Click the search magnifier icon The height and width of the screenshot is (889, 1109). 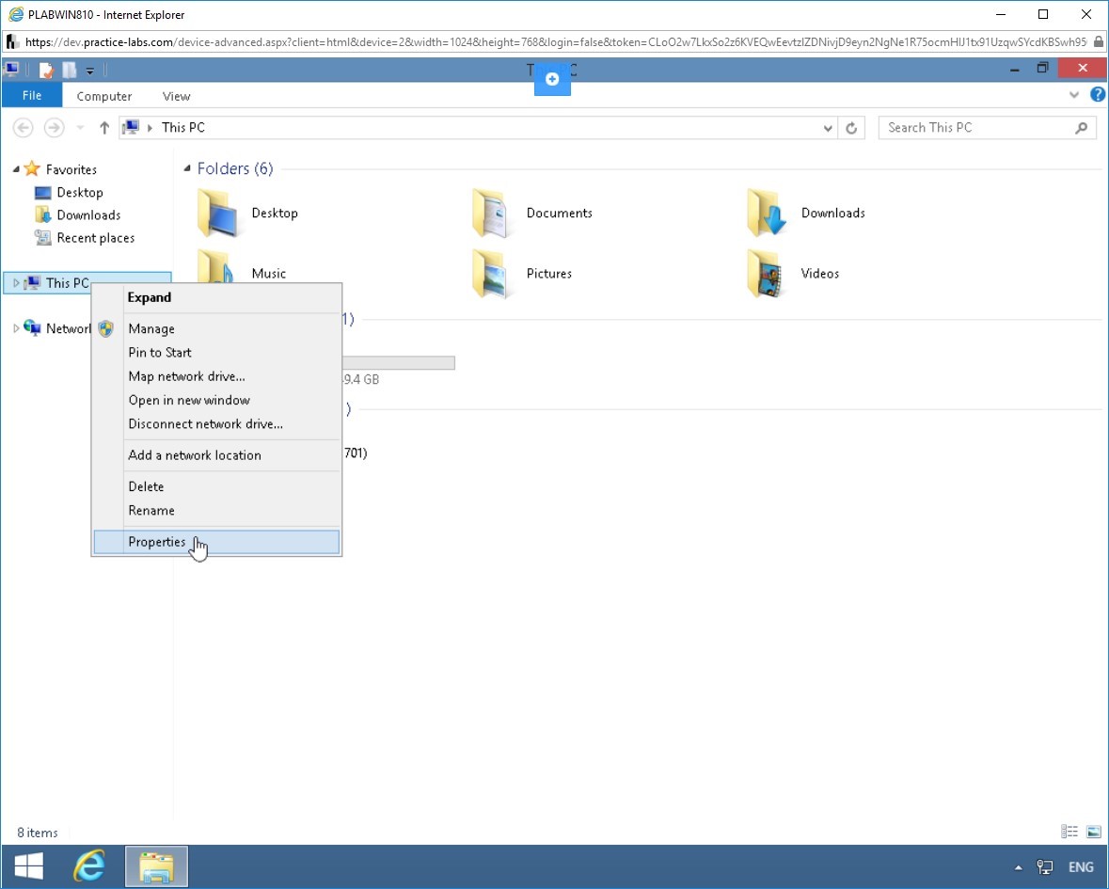point(1081,128)
